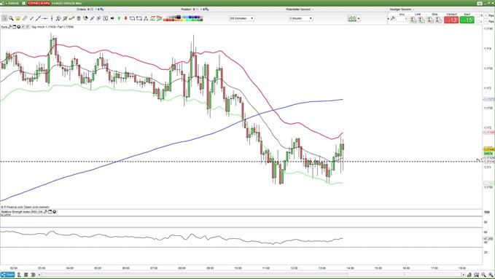Click the quantity Anz input field
Image resolution: width=495 pixels, height=279 pixels.
click(402, 19)
